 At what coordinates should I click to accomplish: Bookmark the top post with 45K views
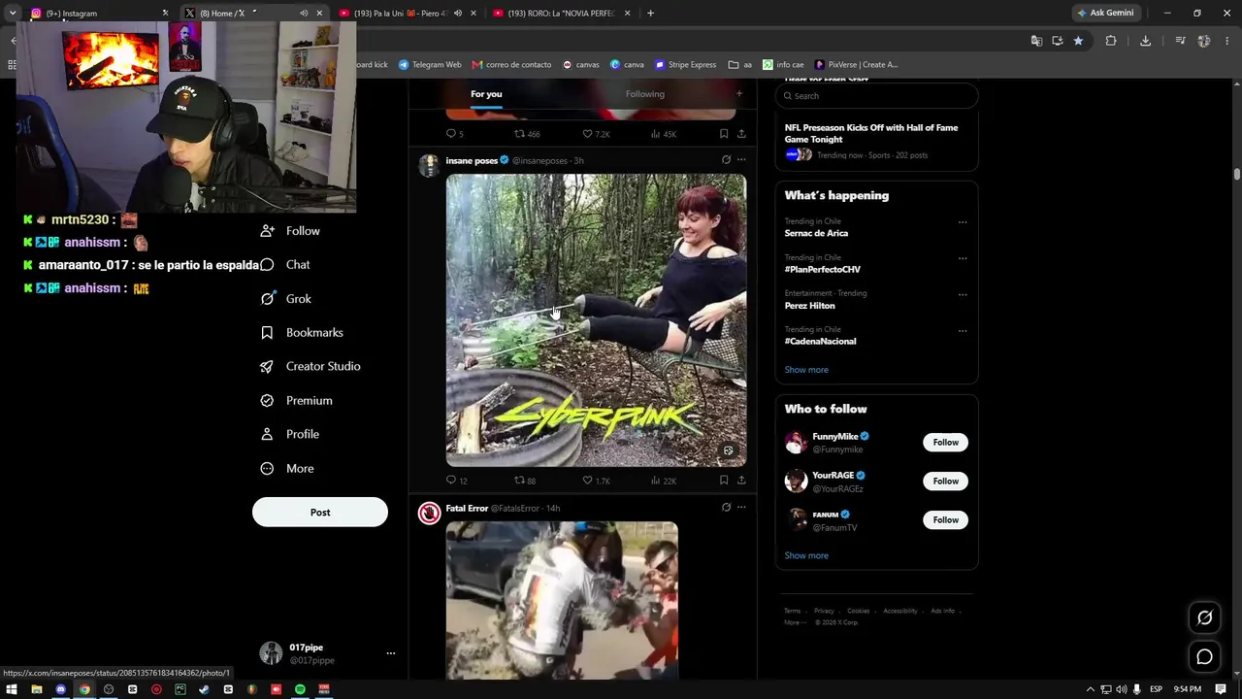pos(724,134)
